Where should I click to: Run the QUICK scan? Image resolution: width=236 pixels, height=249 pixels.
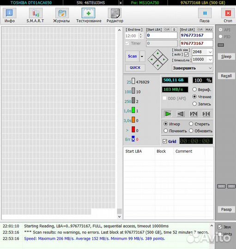[x=135, y=68]
